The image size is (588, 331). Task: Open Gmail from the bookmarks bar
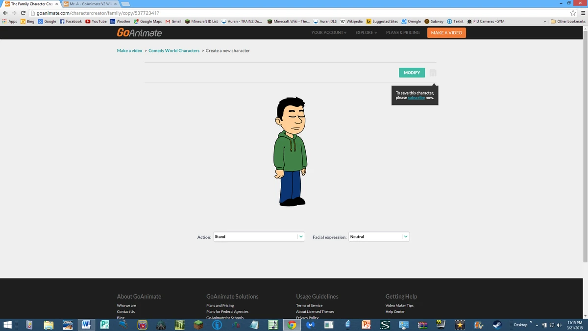173,21
